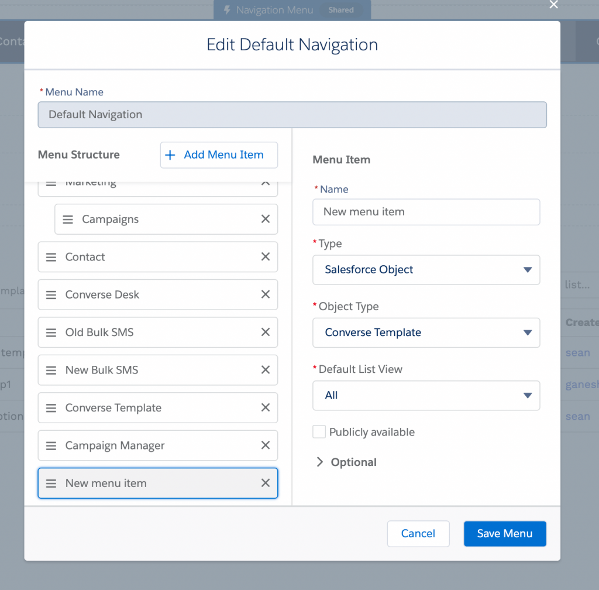The width and height of the screenshot is (599, 590).
Task: Click the lightning icon beside Navigation Menu
Action: 227,9
